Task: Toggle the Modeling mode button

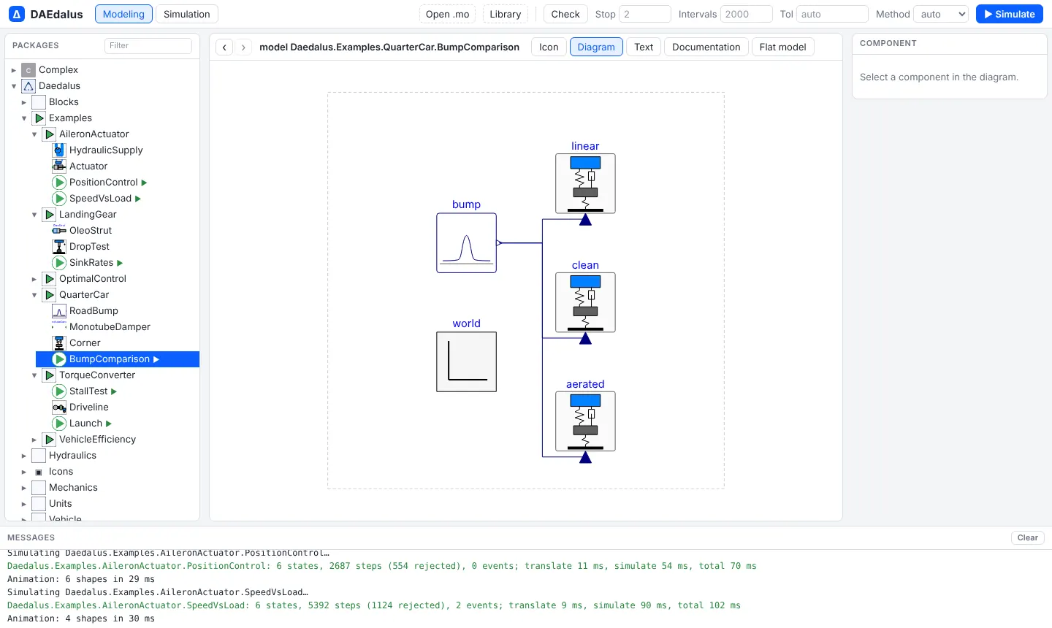Action: [123, 14]
